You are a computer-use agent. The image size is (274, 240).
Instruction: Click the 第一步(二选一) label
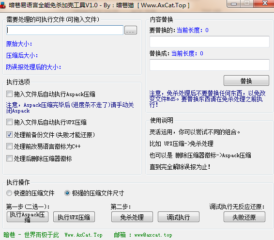[x=28, y=207]
